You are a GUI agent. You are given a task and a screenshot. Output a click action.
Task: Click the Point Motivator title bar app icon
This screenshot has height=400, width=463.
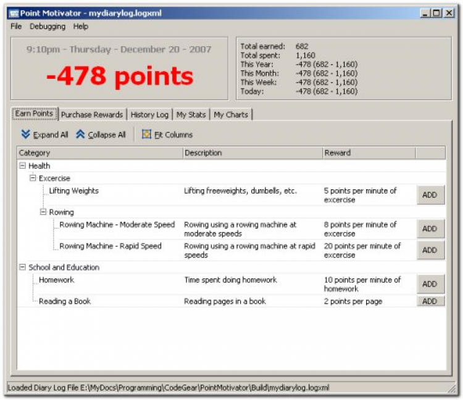point(14,14)
